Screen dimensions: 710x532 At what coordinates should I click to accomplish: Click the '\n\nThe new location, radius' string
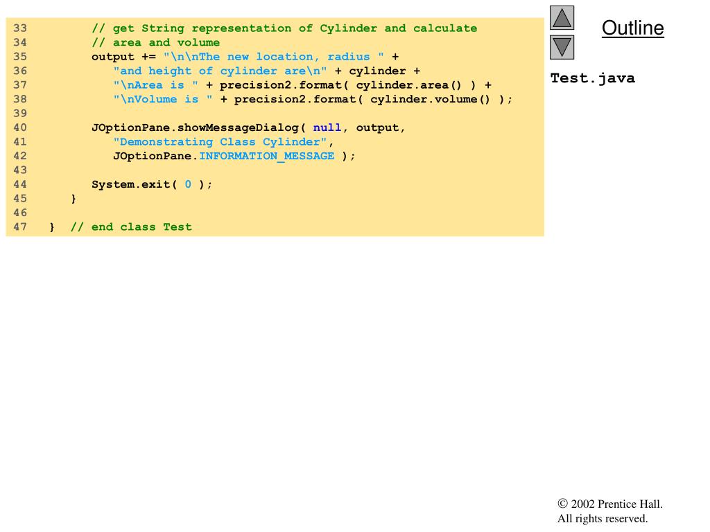click(x=274, y=57)
